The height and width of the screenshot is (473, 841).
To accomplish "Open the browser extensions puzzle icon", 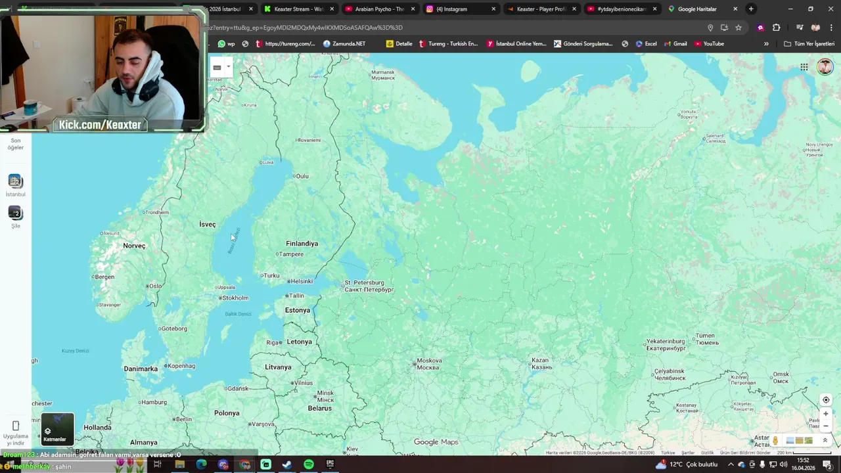I will (777, 28).
